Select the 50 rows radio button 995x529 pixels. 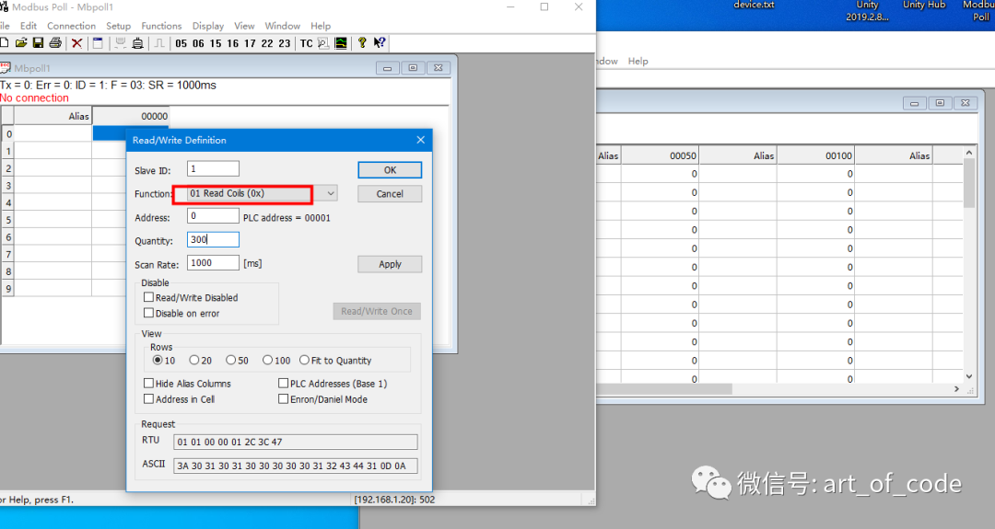coord(231,360)
